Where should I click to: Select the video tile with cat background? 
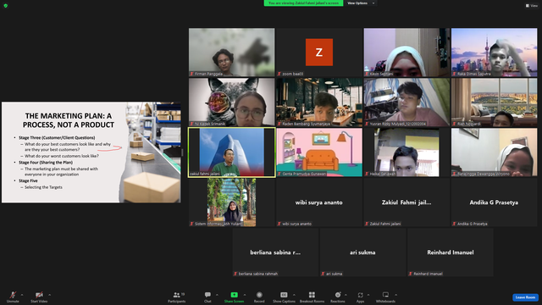(231, 102)
